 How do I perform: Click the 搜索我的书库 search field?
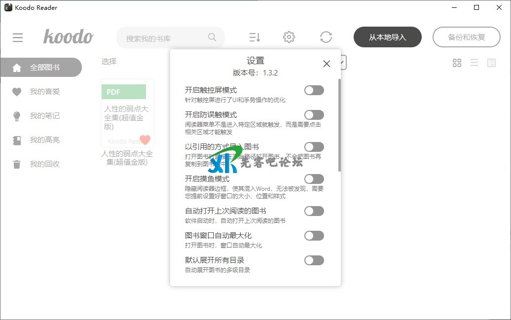[x=163, y=38]
